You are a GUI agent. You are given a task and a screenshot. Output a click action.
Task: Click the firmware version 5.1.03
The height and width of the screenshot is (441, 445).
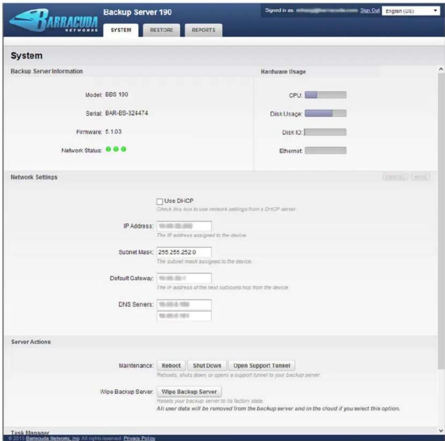(x=113, y=132)
